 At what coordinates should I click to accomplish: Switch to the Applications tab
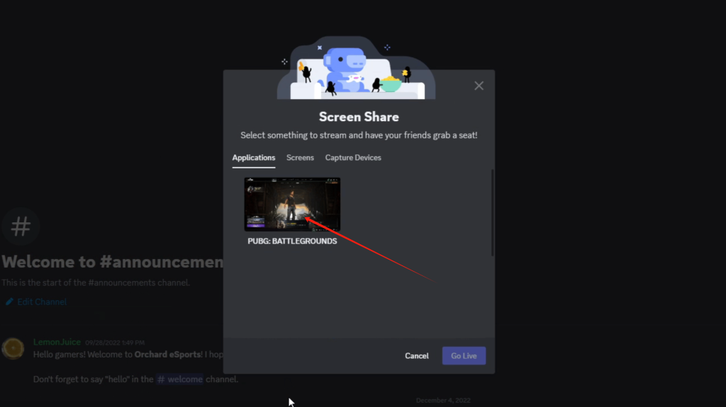click(x=254, y=158)
